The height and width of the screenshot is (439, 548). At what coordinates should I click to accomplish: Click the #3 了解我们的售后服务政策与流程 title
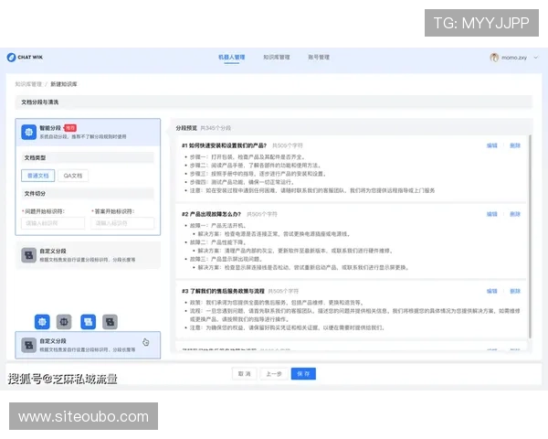(223, 291)
